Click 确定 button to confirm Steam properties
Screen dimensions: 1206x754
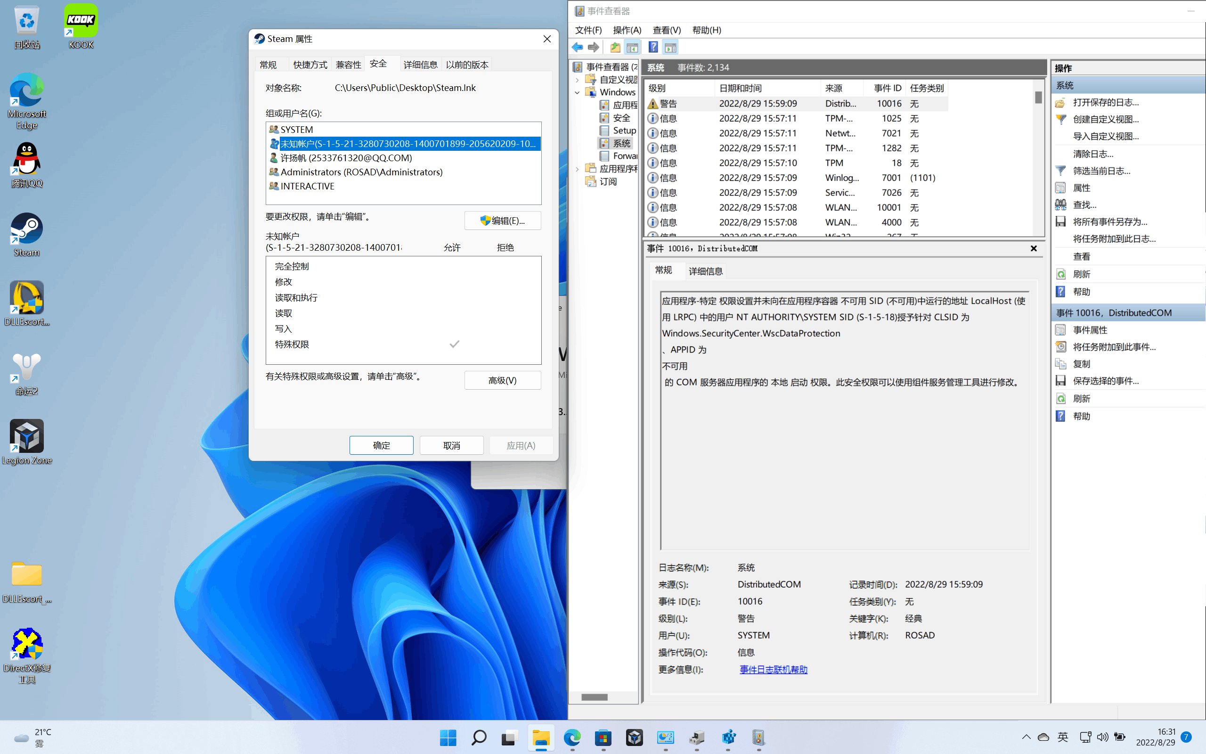click(381, 445)
